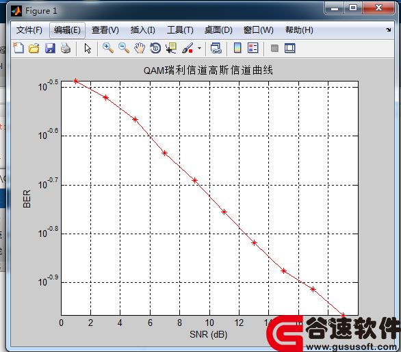Select the Zoom In magnifier tool

(108, 48)
